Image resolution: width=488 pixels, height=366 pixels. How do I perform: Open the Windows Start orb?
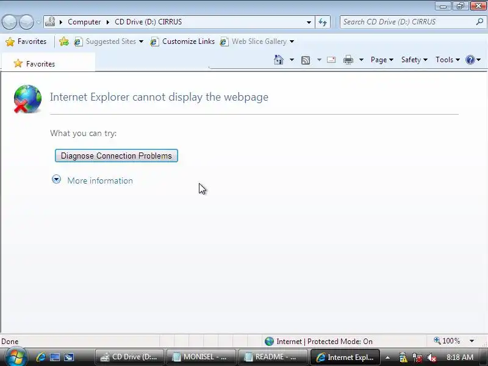pos(15,357)
